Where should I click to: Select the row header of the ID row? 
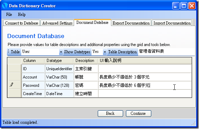[x=14, y=68]
